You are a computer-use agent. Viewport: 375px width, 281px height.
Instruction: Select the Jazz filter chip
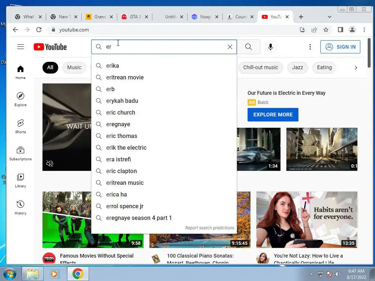coord(297,68)
